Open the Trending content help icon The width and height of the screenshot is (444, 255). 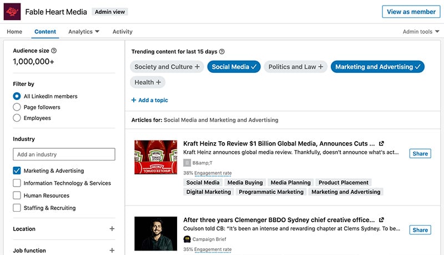(222, 52)
